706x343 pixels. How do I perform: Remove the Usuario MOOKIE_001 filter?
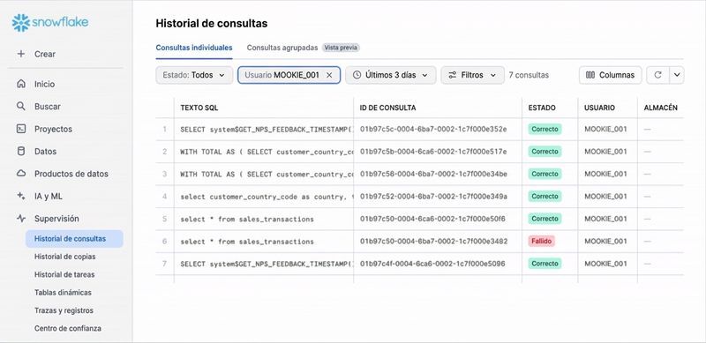pos(329,75)
